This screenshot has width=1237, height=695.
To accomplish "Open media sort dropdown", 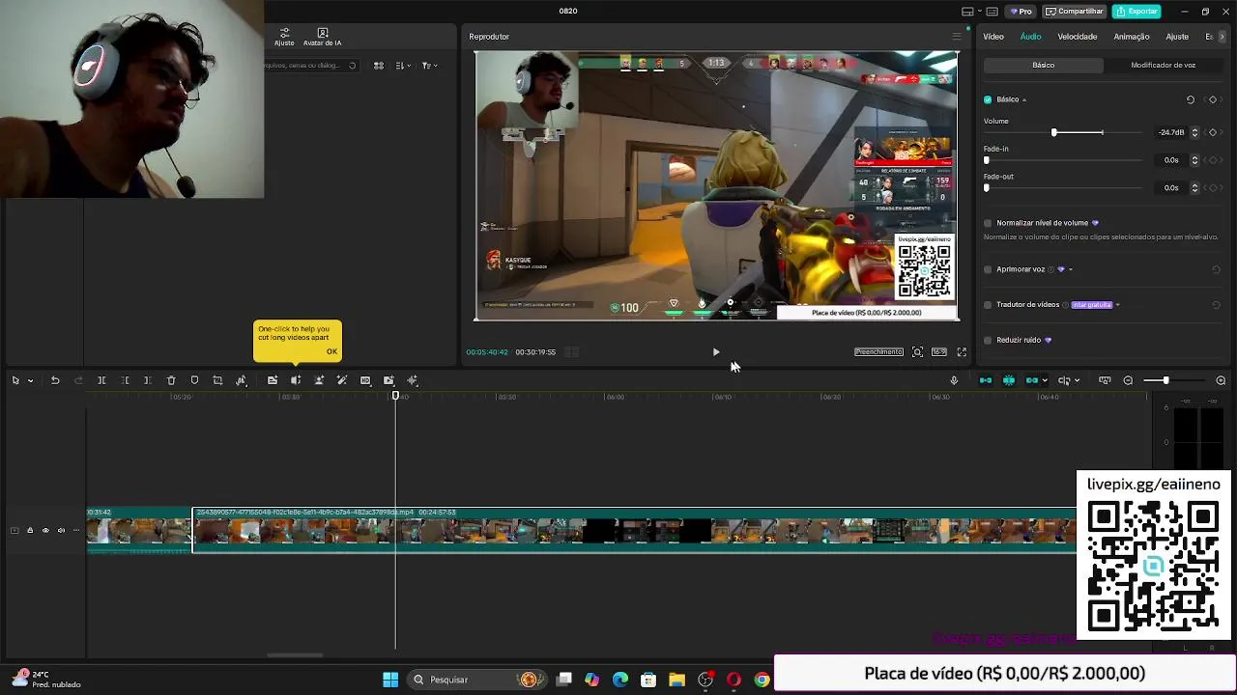I will [403, 66].
